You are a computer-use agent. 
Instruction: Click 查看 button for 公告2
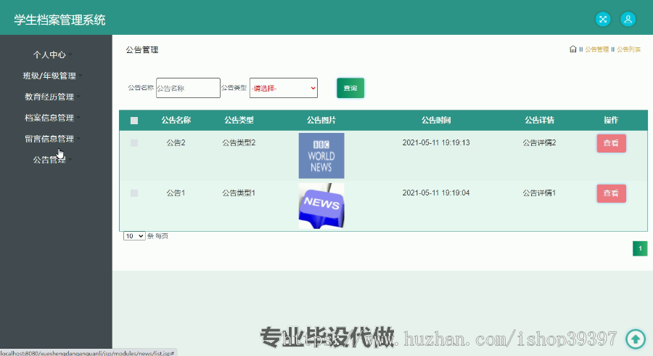click(x=611, y=143)
